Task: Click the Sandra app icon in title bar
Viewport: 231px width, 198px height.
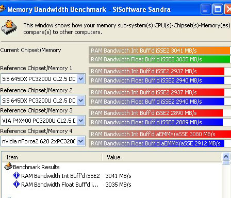Action: click(x=2, y=9)
